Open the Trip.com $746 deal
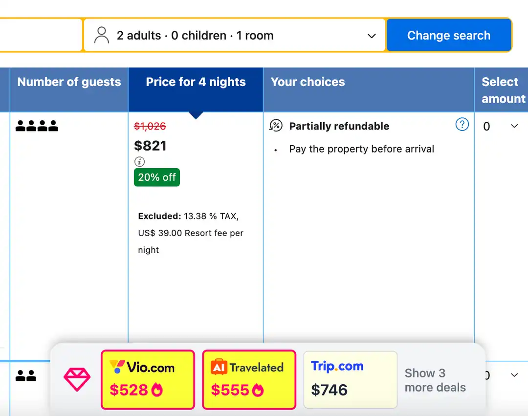 tap(350, 379)
